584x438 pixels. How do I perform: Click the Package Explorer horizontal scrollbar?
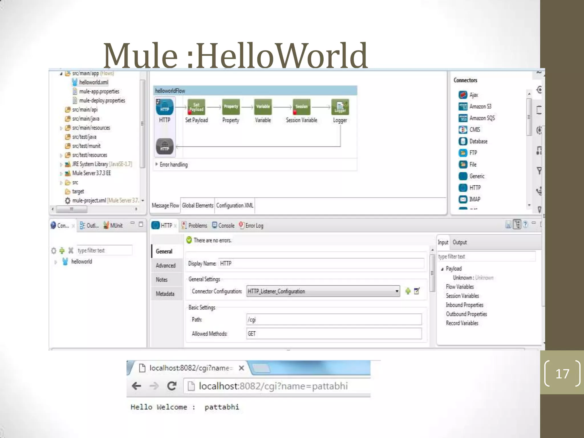click(x=72, y=209)
